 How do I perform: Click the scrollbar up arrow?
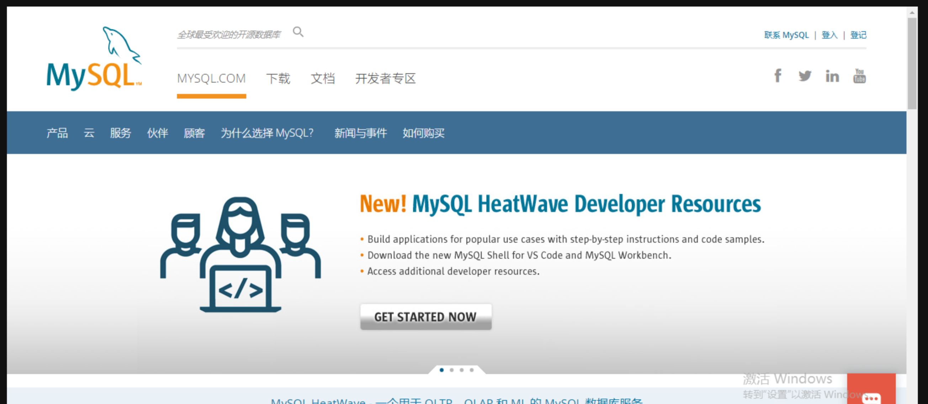click(912, 12)
